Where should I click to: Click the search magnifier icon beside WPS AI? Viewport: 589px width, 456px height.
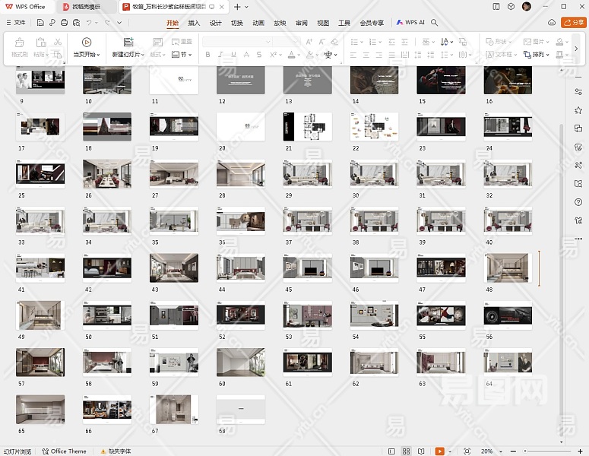[435, 23]
